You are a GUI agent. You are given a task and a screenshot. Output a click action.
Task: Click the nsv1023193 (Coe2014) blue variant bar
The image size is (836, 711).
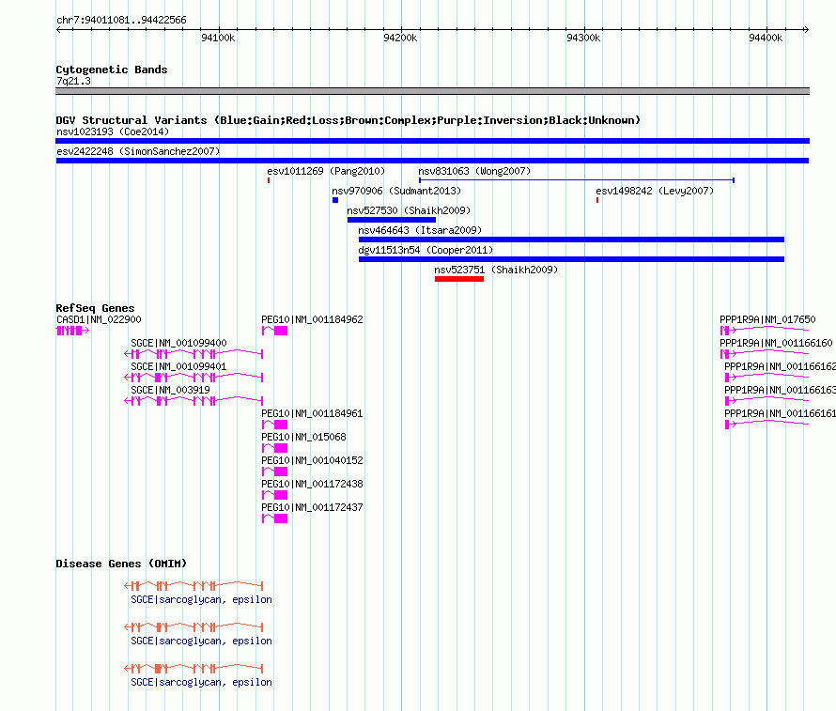[x=432, y=141]
